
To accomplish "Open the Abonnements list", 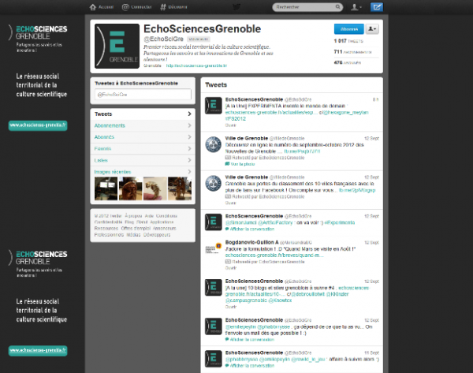I will 141,125.
